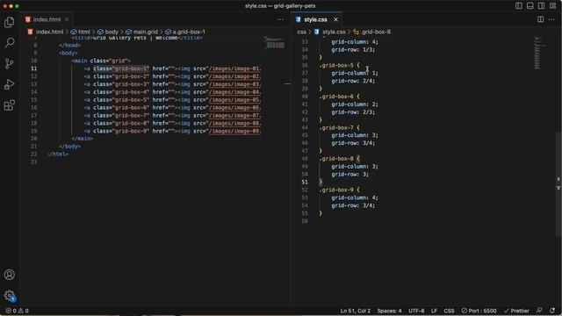Screen dimensions: 562x316
Task: Click the .grid-box-8 selector in code
Action: tap(336, 159)
